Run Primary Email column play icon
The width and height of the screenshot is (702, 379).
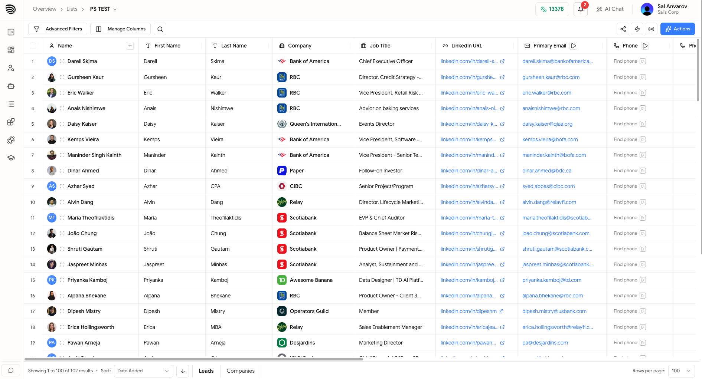[574, 46]
